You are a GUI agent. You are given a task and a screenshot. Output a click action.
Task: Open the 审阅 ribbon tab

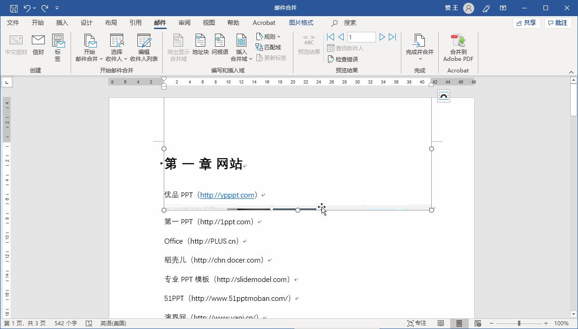(184, 23)
